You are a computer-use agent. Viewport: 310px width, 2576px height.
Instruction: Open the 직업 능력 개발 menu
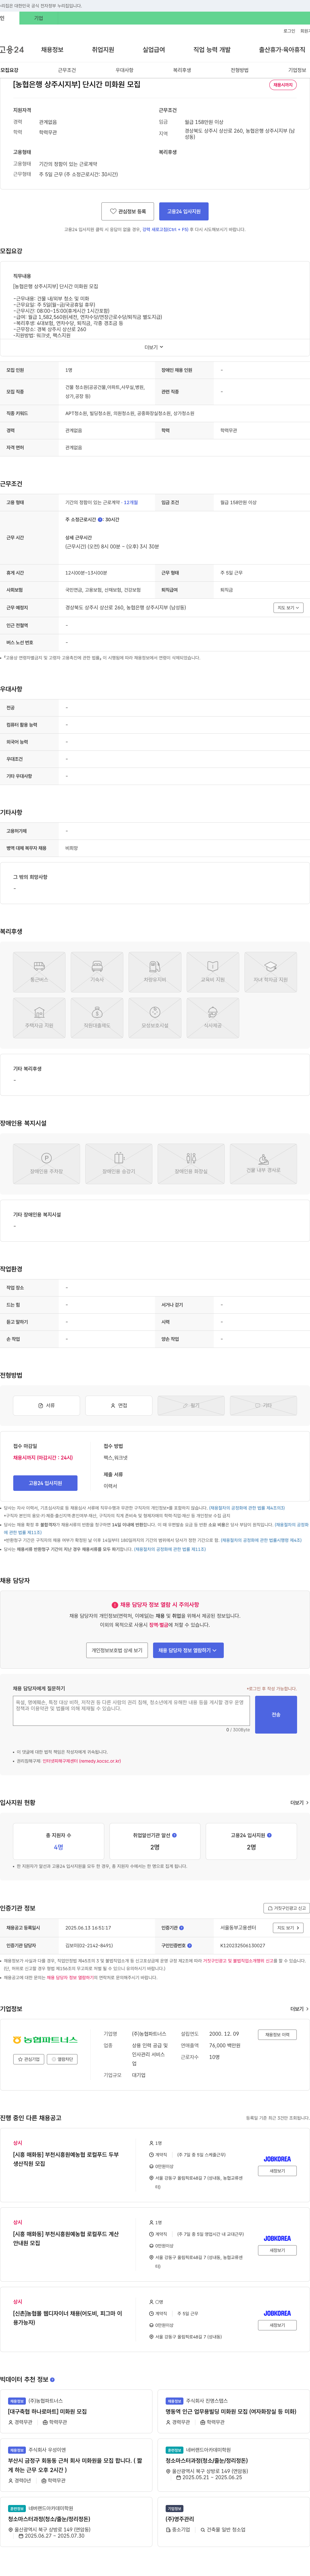[x=212, y=50]
